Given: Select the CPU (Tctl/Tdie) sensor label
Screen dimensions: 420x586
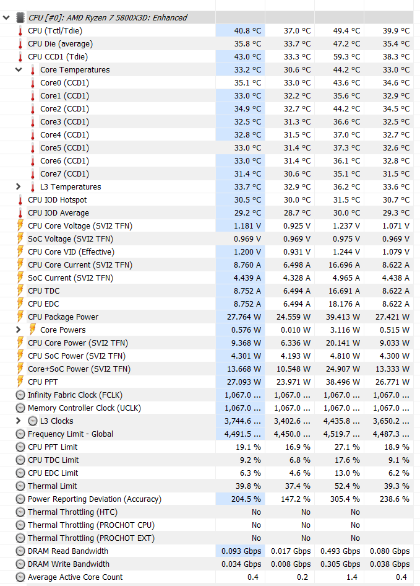Looking at the screenshot, I should tap(55, 30).
